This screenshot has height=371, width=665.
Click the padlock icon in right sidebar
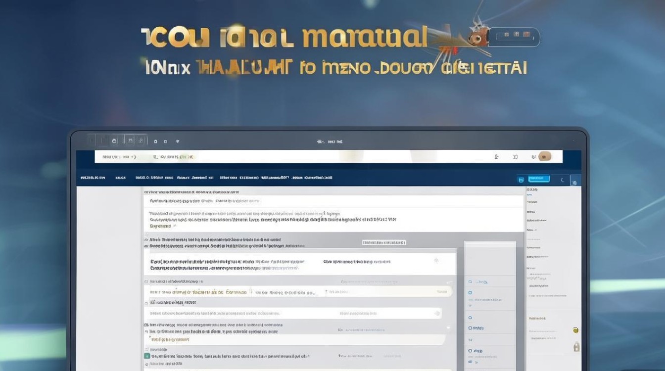(x=576, y=346)
